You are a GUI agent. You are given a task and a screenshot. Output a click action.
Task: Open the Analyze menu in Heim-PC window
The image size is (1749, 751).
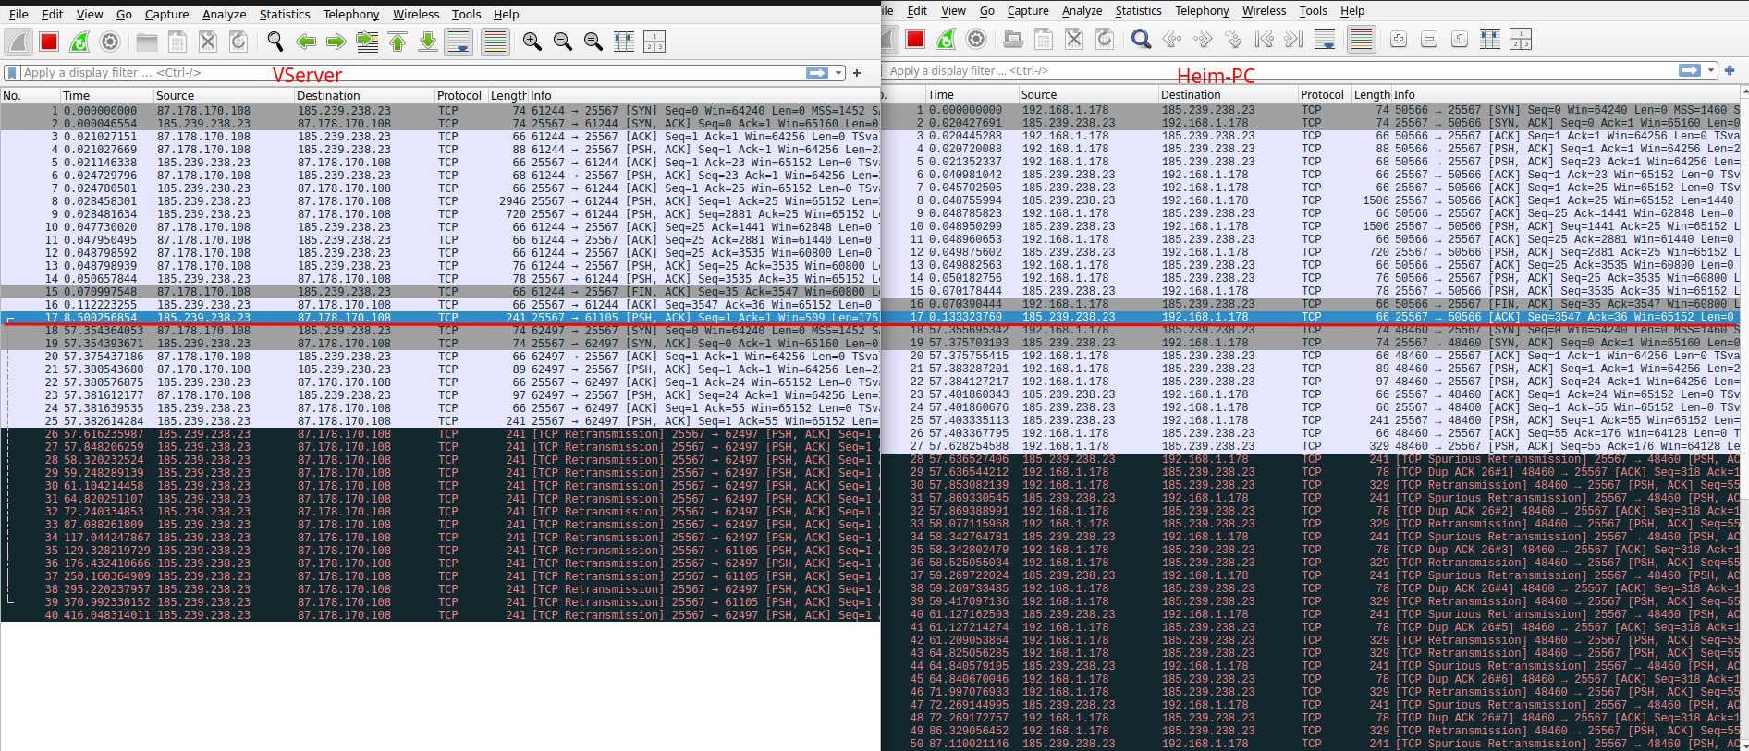coord(1082,11)
